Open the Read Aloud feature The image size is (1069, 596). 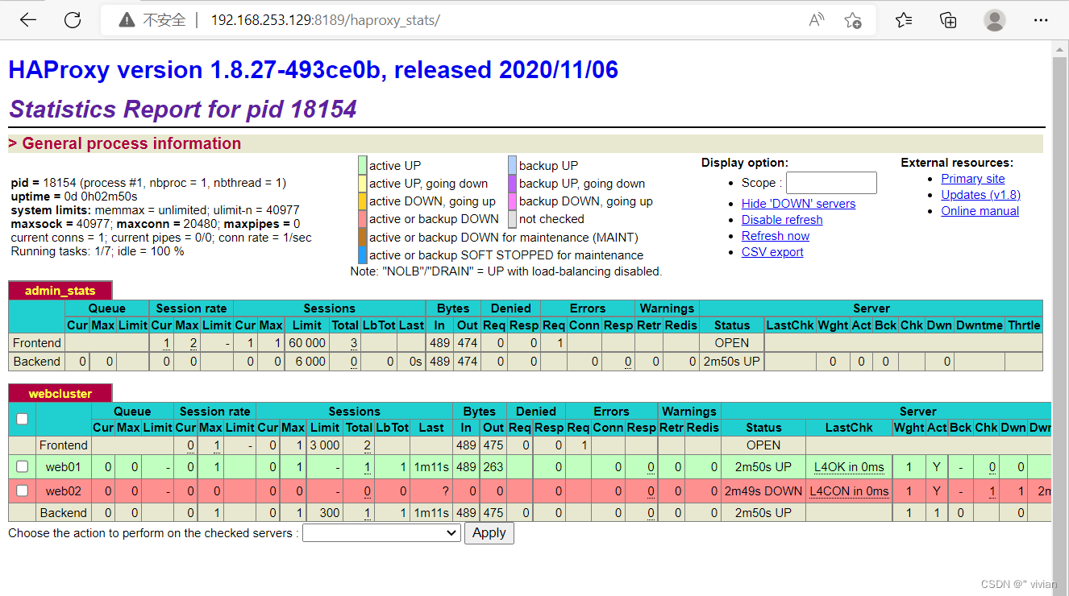point(816,20)
